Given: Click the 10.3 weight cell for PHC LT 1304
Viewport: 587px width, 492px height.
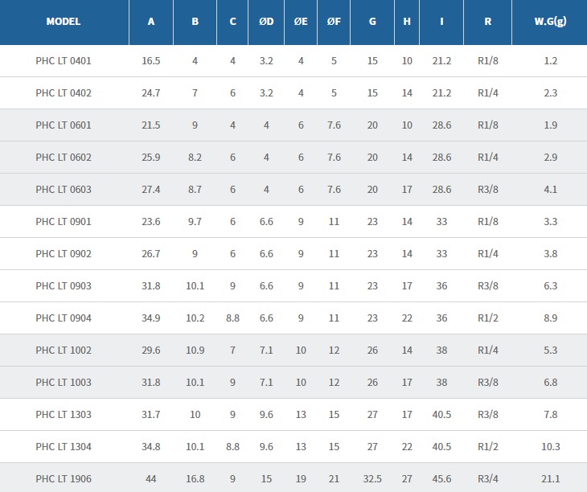Looking at the screenshot, I should tap(550, 447).
